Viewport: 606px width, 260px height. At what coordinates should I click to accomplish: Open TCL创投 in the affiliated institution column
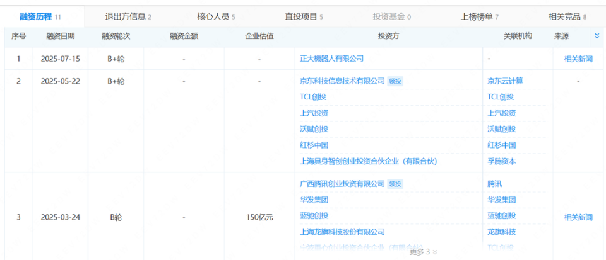point(501,97)
